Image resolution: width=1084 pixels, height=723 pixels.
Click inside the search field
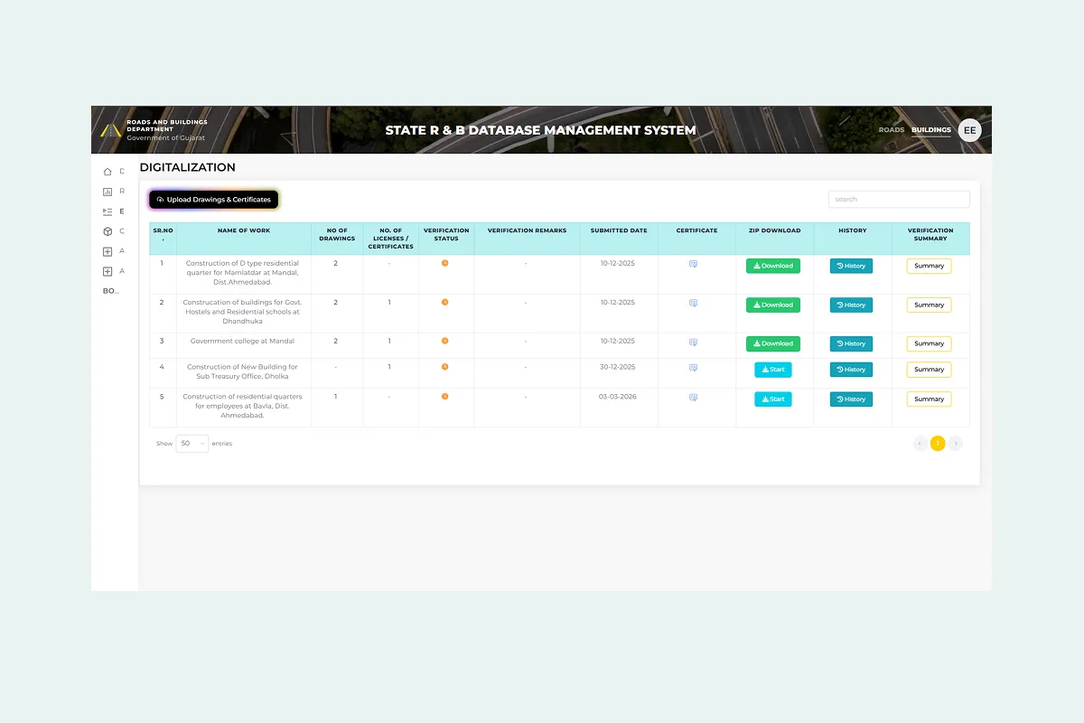[x=899, y=199]
